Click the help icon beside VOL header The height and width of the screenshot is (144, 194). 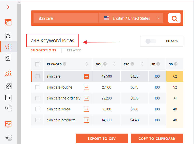coord(105,64)
